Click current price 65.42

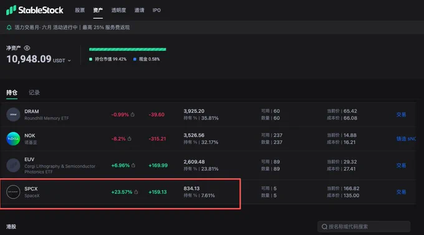click(350, 111)
